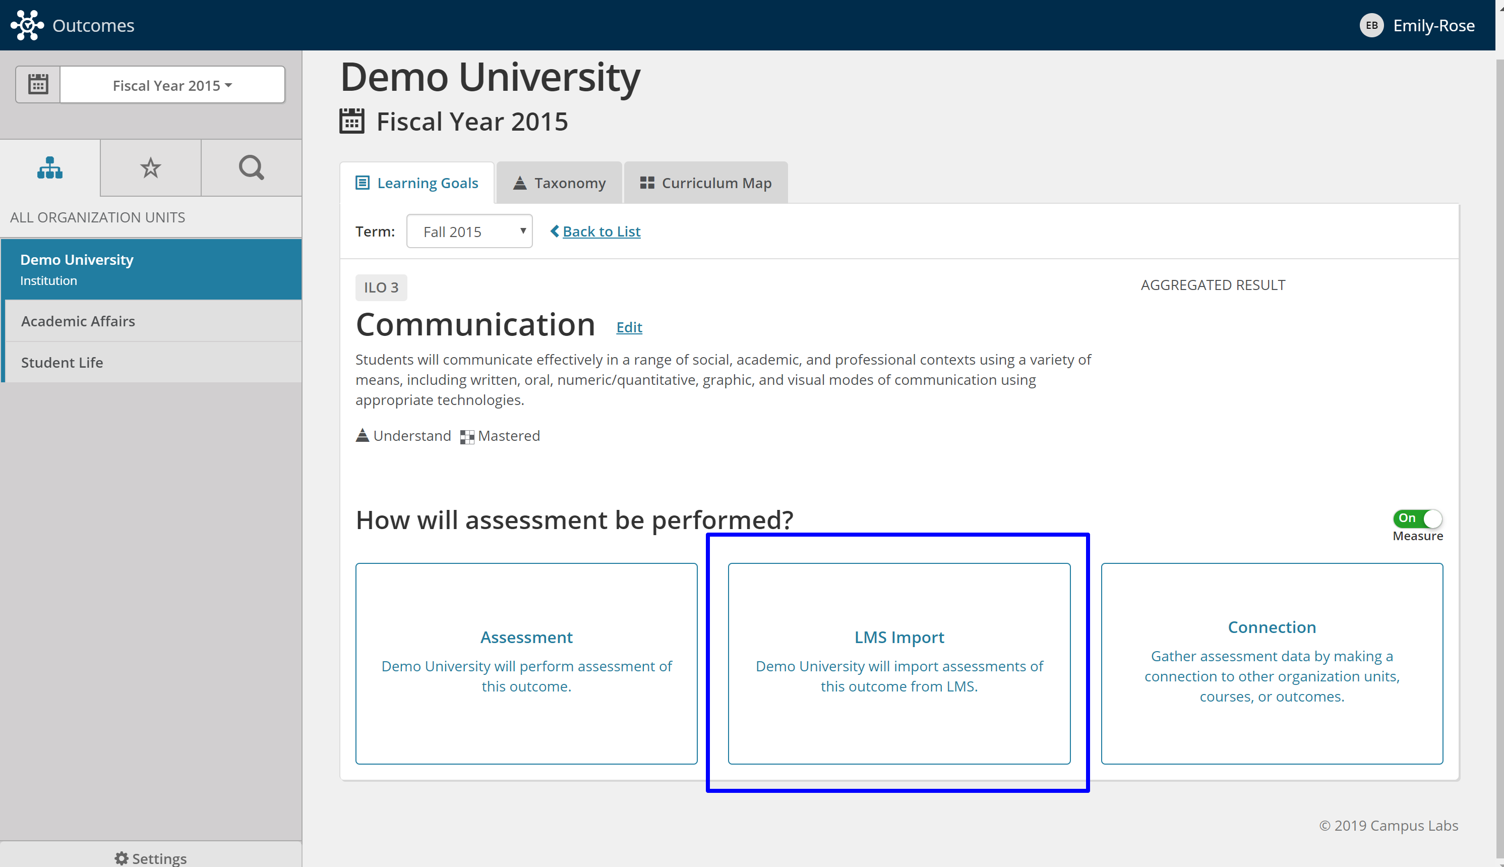Open the Term dropdown showing Fall 2015
This screenshot has width=1504, height=867.
click(469, 231)
